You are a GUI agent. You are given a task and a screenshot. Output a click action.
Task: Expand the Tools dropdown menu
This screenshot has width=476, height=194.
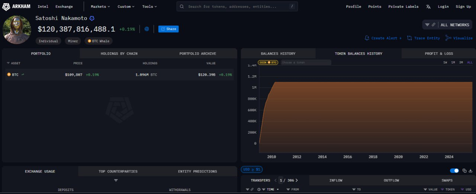pos(149,7)
